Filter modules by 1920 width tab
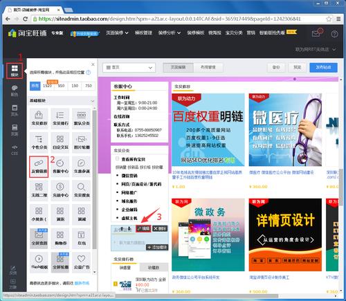Screen dimensions: 346x301 coord(47,86)
